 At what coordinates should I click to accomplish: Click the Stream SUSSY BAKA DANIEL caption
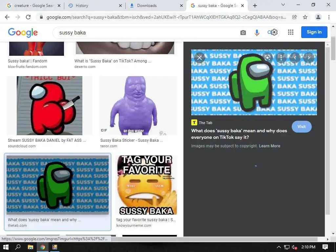(x=47, y=140)
